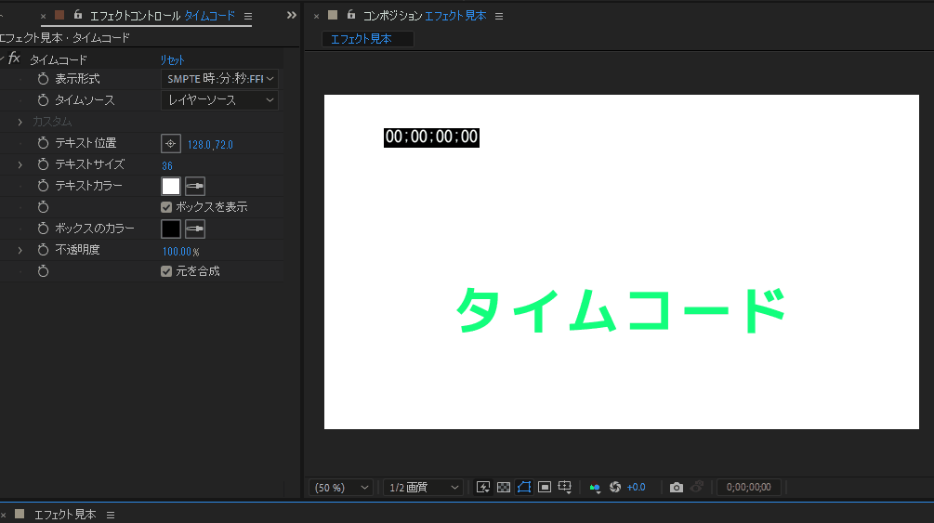This screenshot has width=934, height=523.
Task: Click the fx icon for タイムコード effect
Action: (x=14, y=59)
